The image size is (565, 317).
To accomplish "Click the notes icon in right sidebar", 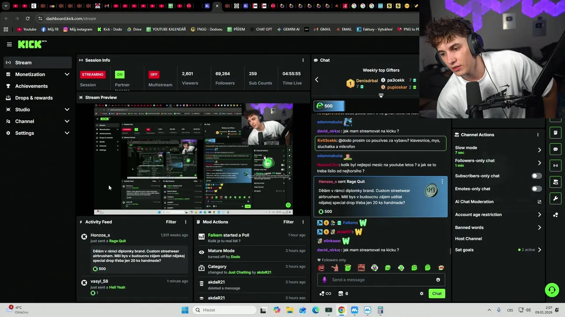I will coord(555,133).
